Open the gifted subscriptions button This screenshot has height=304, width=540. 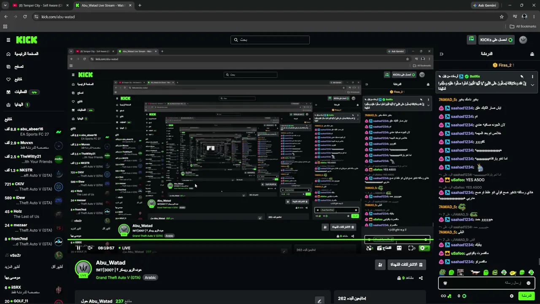(x=407, y=265)
